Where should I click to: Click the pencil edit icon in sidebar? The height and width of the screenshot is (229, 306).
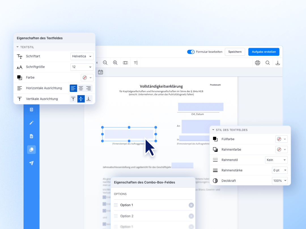click(31, 123)
